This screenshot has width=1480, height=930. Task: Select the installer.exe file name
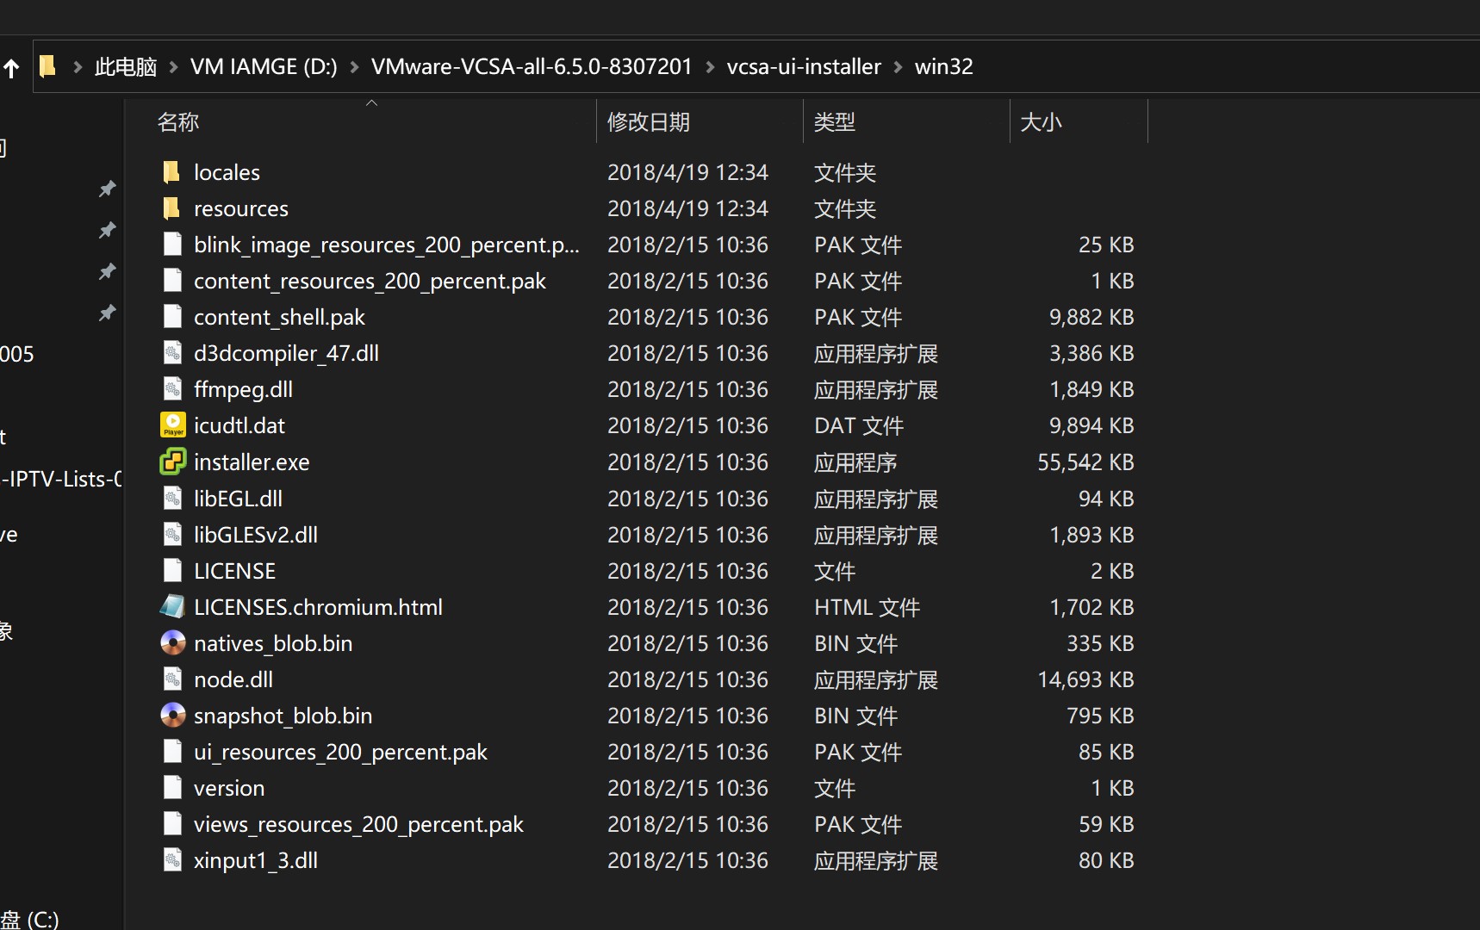[252, 462]
